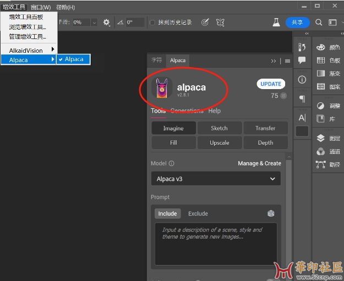Select the Transfer tool button

click(265, 128)
